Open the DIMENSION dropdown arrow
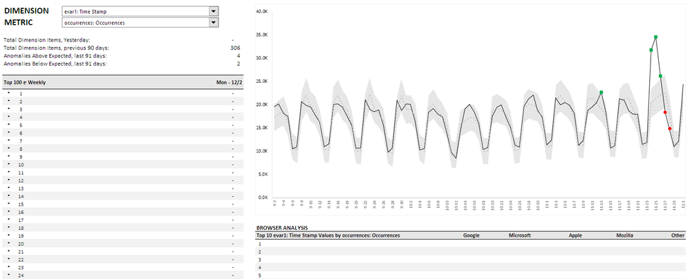The width and height of the screenshot is (690, 279). [214, 12]
